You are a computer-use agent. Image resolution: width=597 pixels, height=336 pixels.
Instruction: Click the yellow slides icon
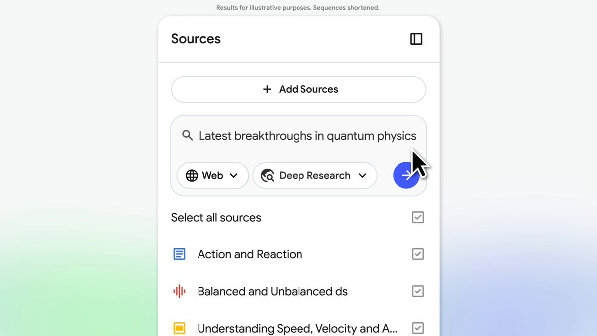tap(179, 328)
